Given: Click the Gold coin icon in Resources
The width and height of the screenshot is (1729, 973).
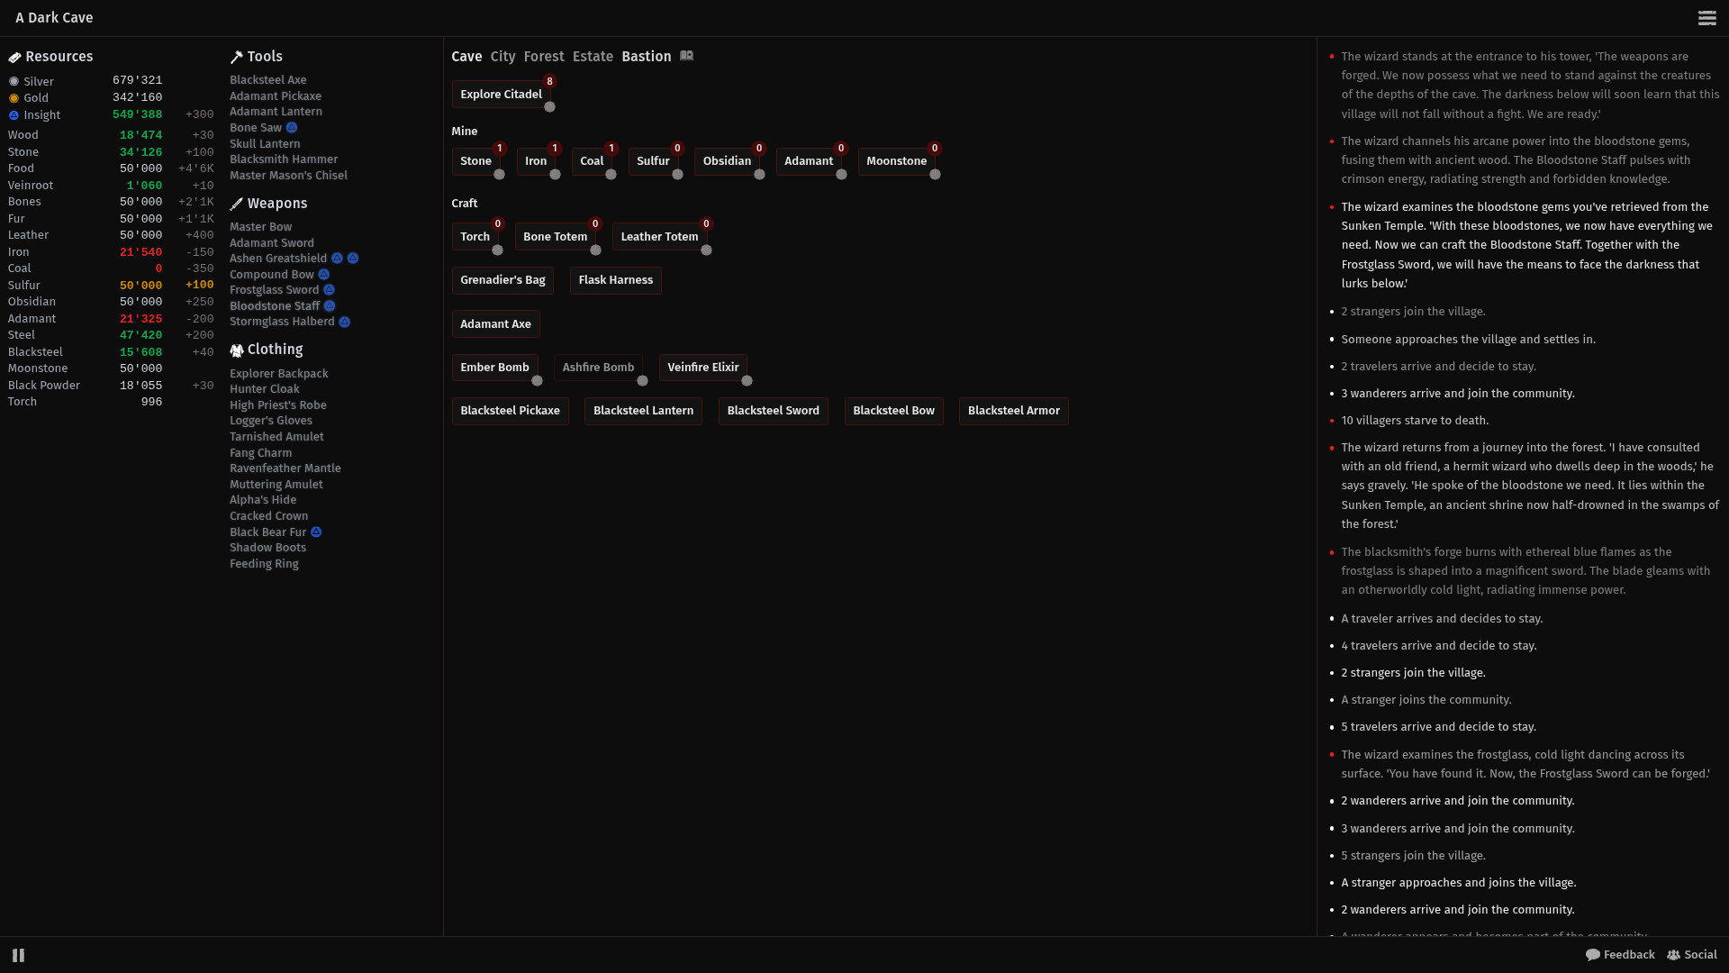Looking at the screenshot, I should [x=14, y=98].
